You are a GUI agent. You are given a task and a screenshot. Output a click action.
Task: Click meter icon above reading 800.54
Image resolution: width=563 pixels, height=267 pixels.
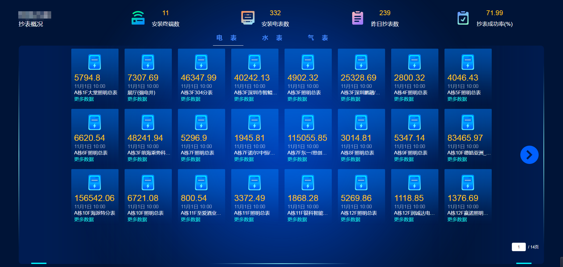point(201,183)
